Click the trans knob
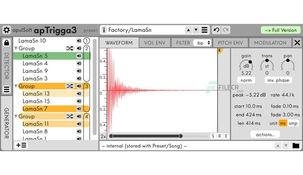This screenshot has width=303, height=175. tap(267, 65)
